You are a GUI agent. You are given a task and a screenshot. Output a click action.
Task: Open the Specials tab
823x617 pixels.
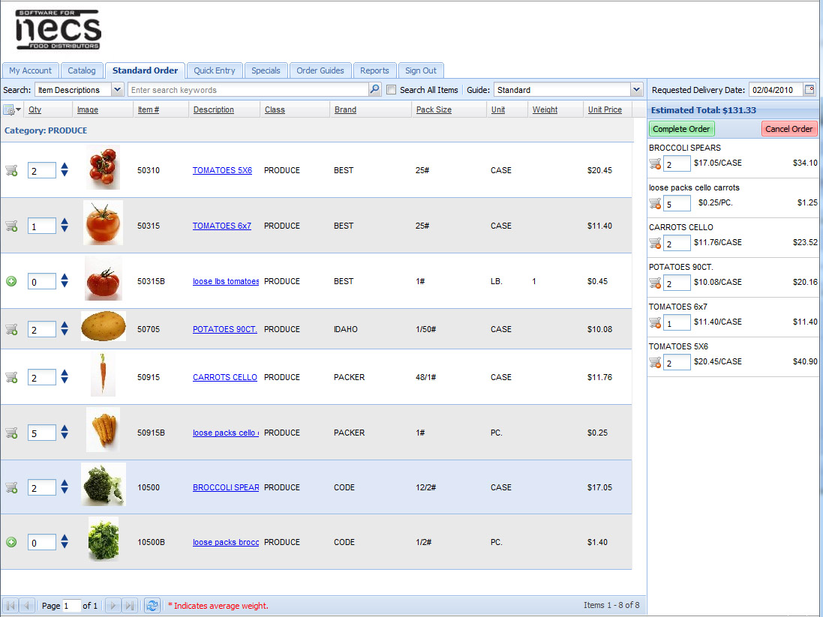pyautogui.click(x=266, y=70)
